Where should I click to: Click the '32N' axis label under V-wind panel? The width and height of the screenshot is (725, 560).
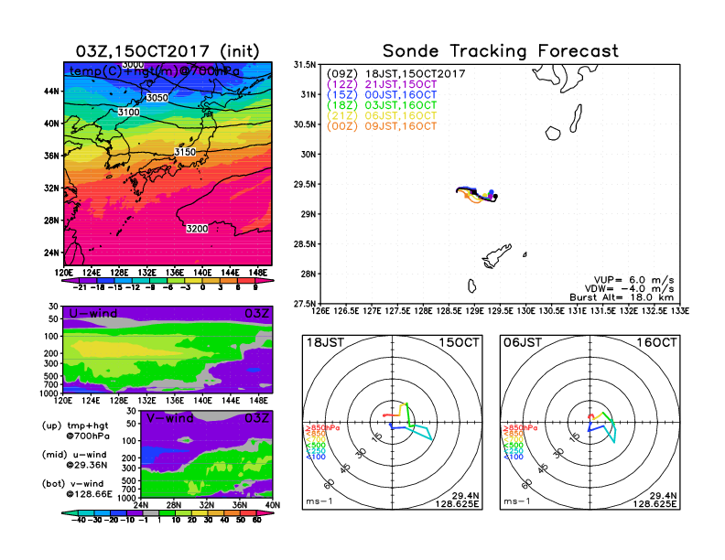point(206,505)
